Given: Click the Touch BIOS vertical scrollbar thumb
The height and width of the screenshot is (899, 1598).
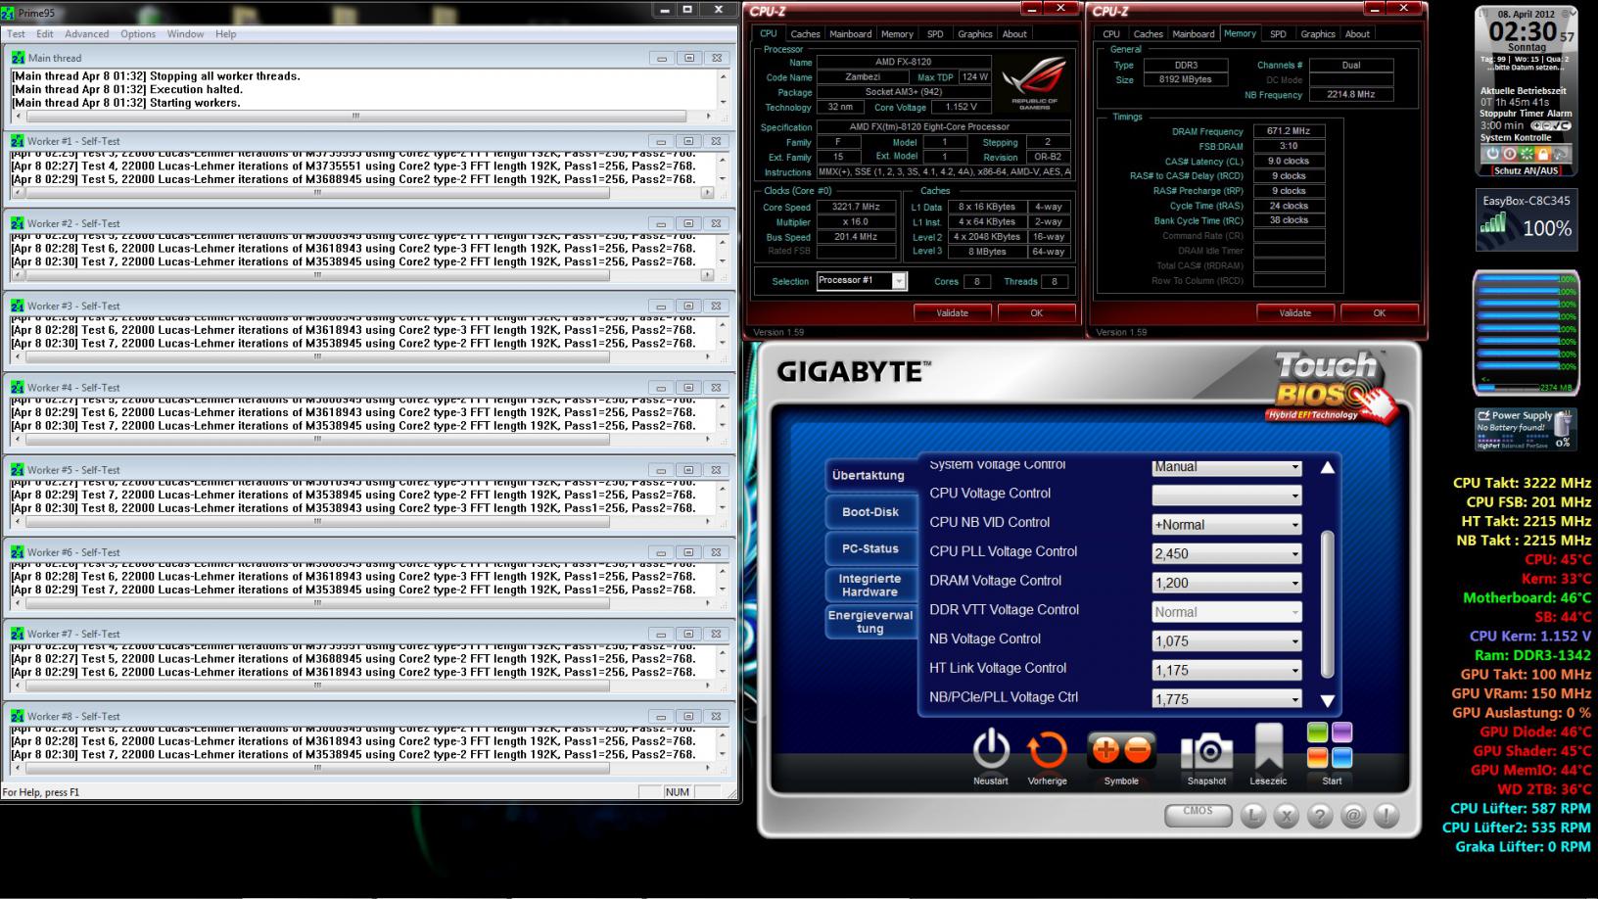Looking at the screenshot, I should click(x=1328, y=604).
